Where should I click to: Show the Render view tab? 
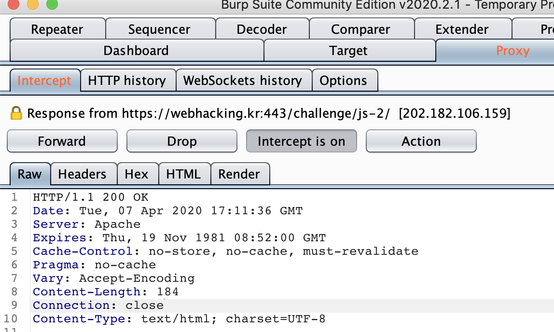coord(240,174)
